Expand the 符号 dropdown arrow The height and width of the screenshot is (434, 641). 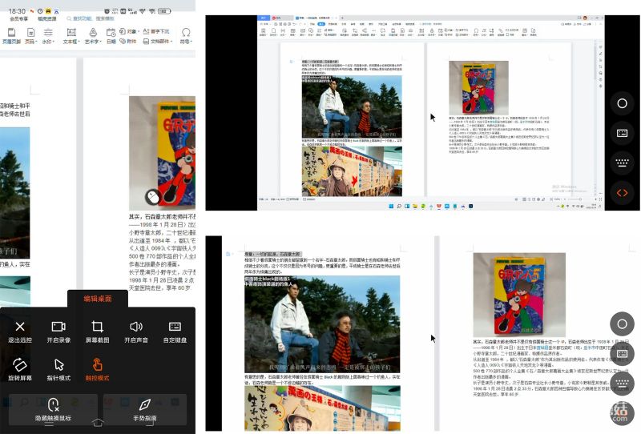pos(191,42)
